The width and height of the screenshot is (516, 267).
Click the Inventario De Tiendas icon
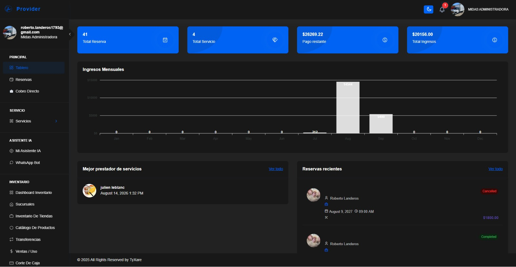pos(11,216)
